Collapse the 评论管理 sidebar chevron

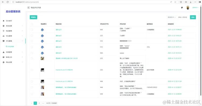coord(22,41)
